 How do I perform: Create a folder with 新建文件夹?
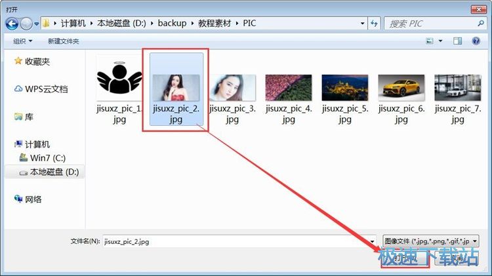click(x=64, y=41)
